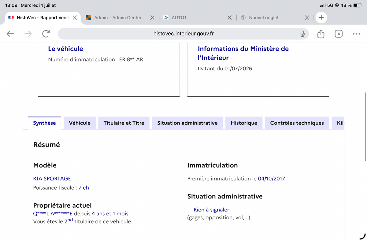Open the Véhicule section tab

click(x=80, y=123)
